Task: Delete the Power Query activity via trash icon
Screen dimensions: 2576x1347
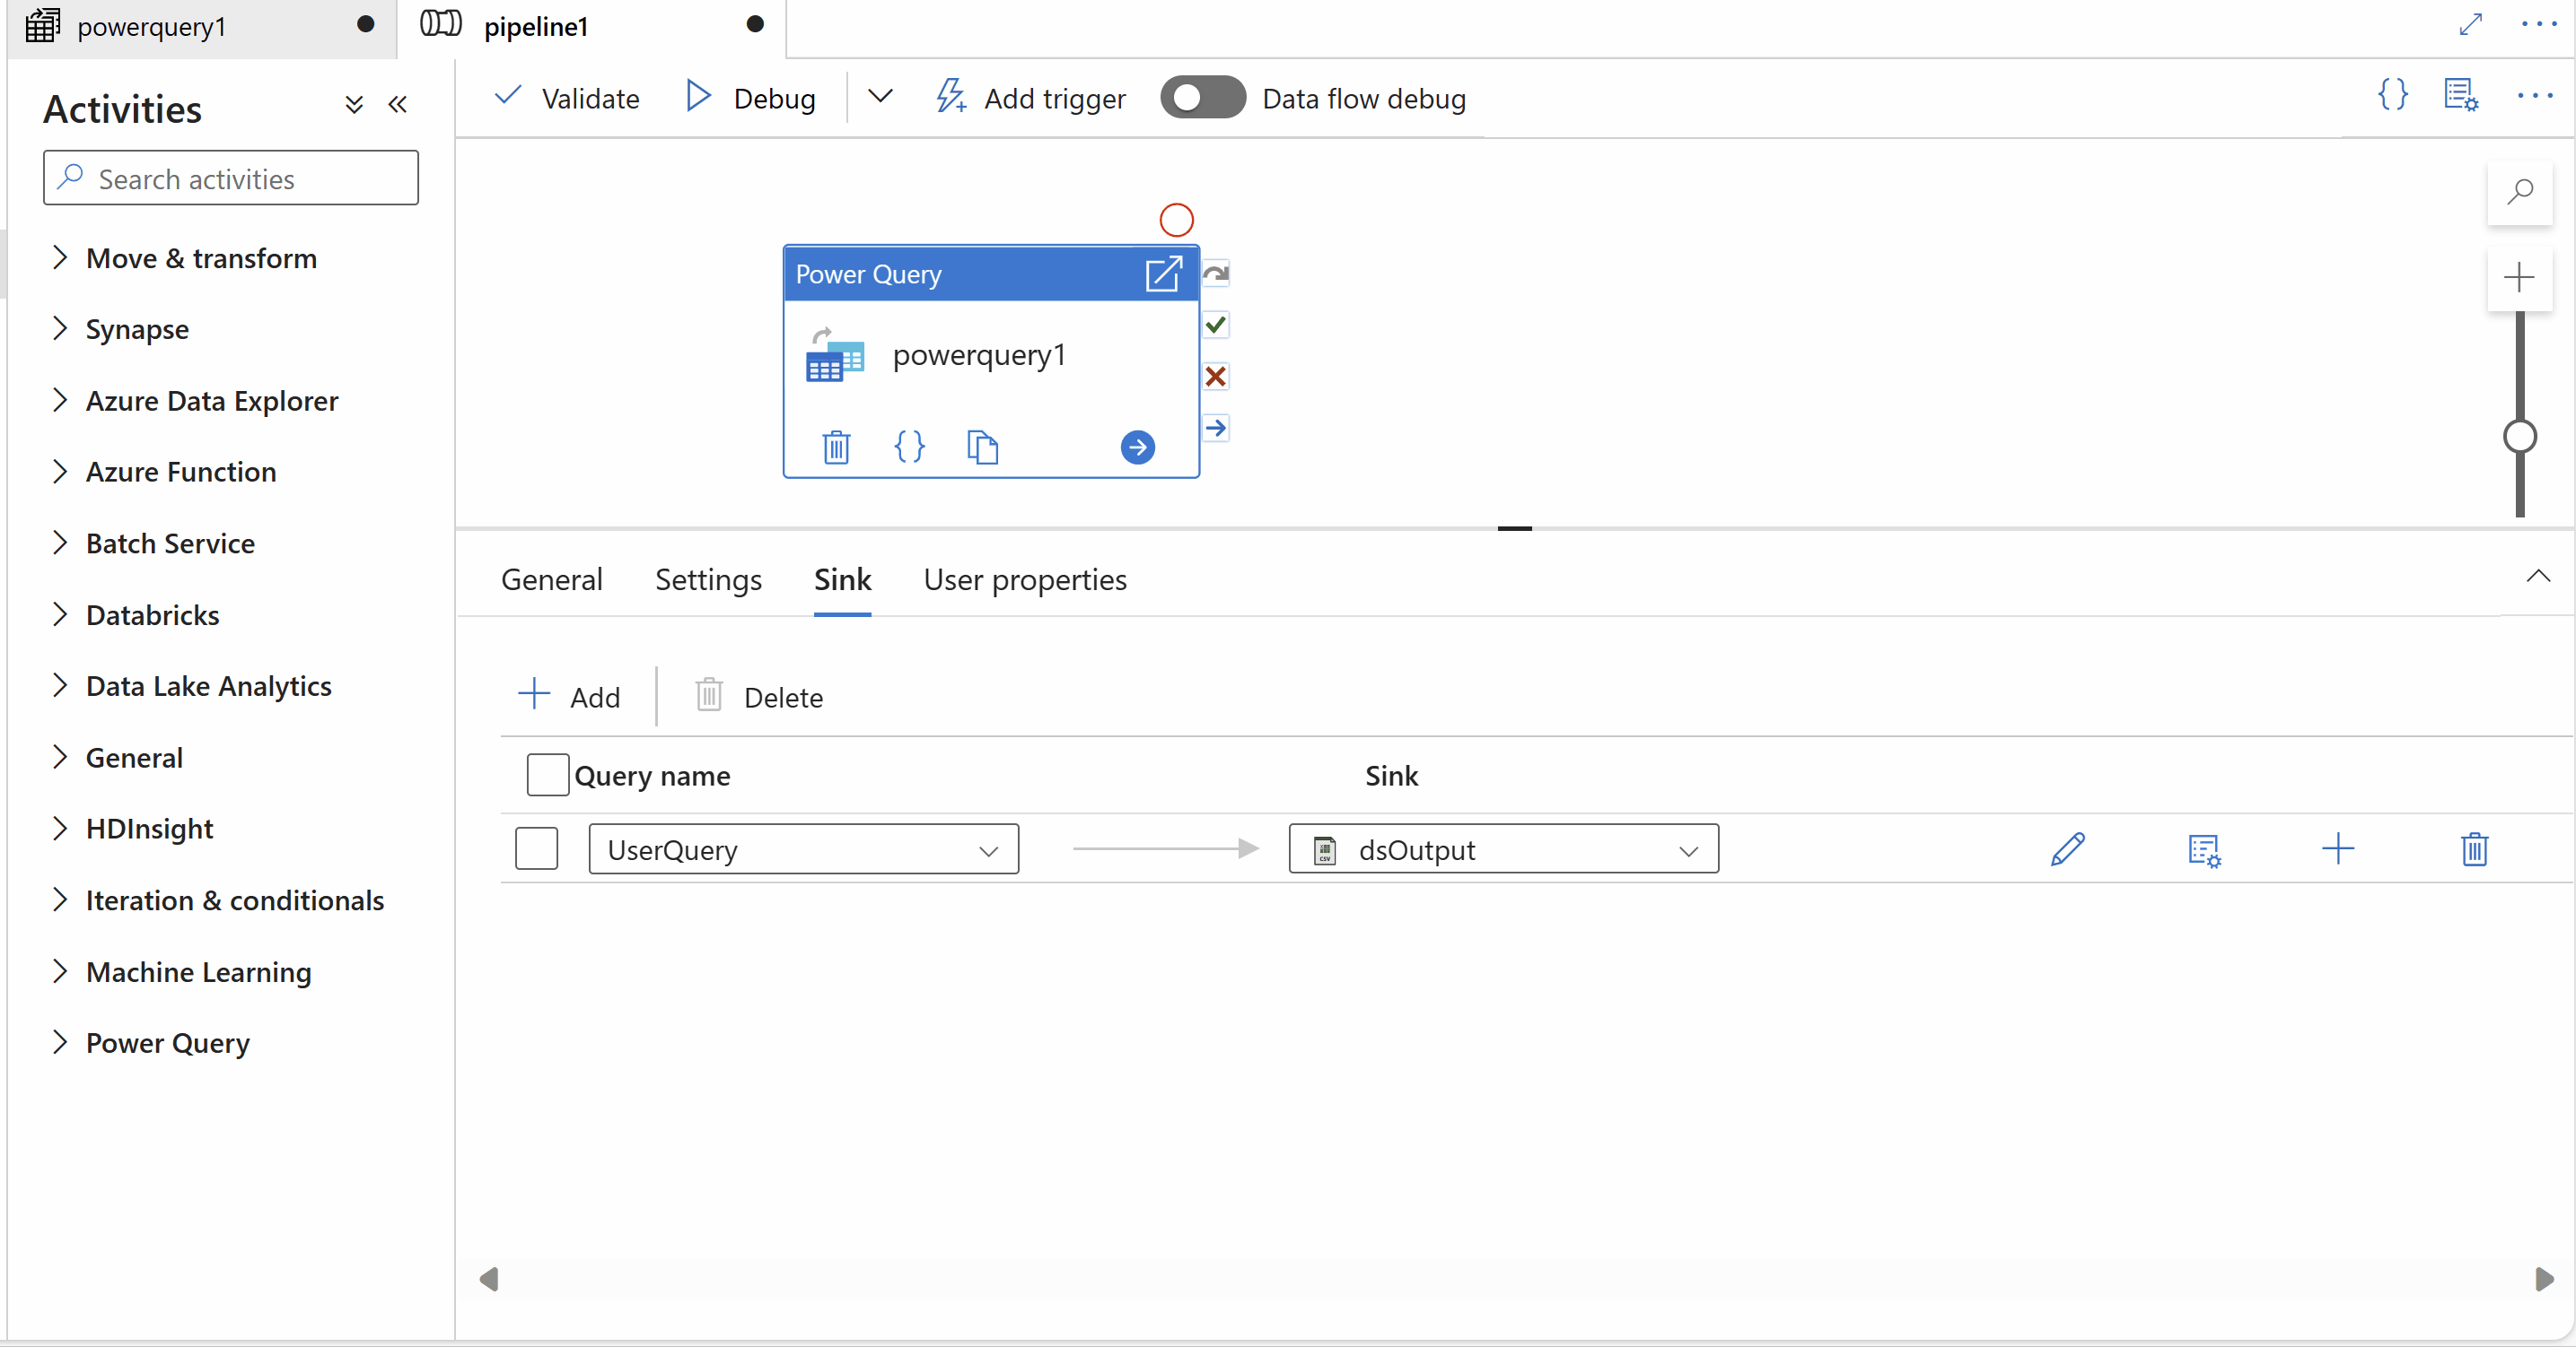Action: [x=836, y=447]
